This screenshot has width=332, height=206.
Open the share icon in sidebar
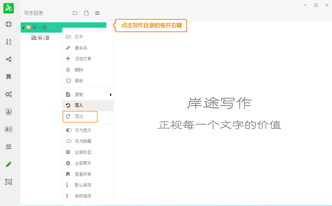click(9, 59)
